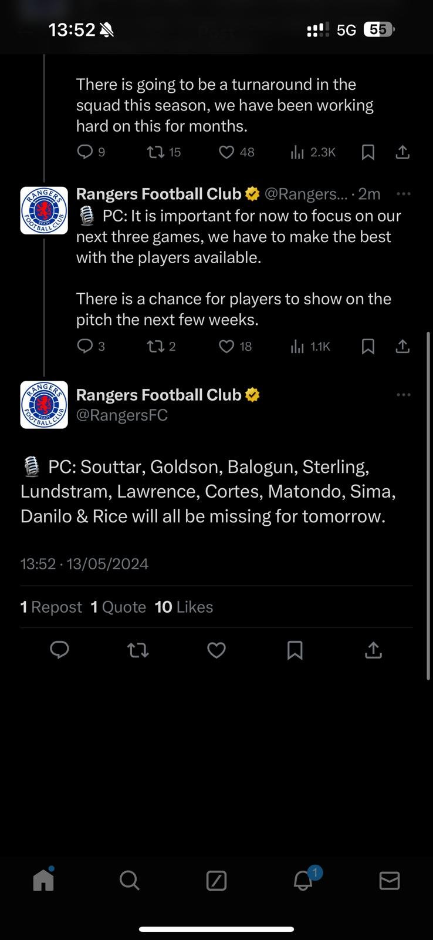This screenshot has height=940, width=433.
Task: Bookmark the "turnaround in the squad" tweet
Action: coord(368,153)
